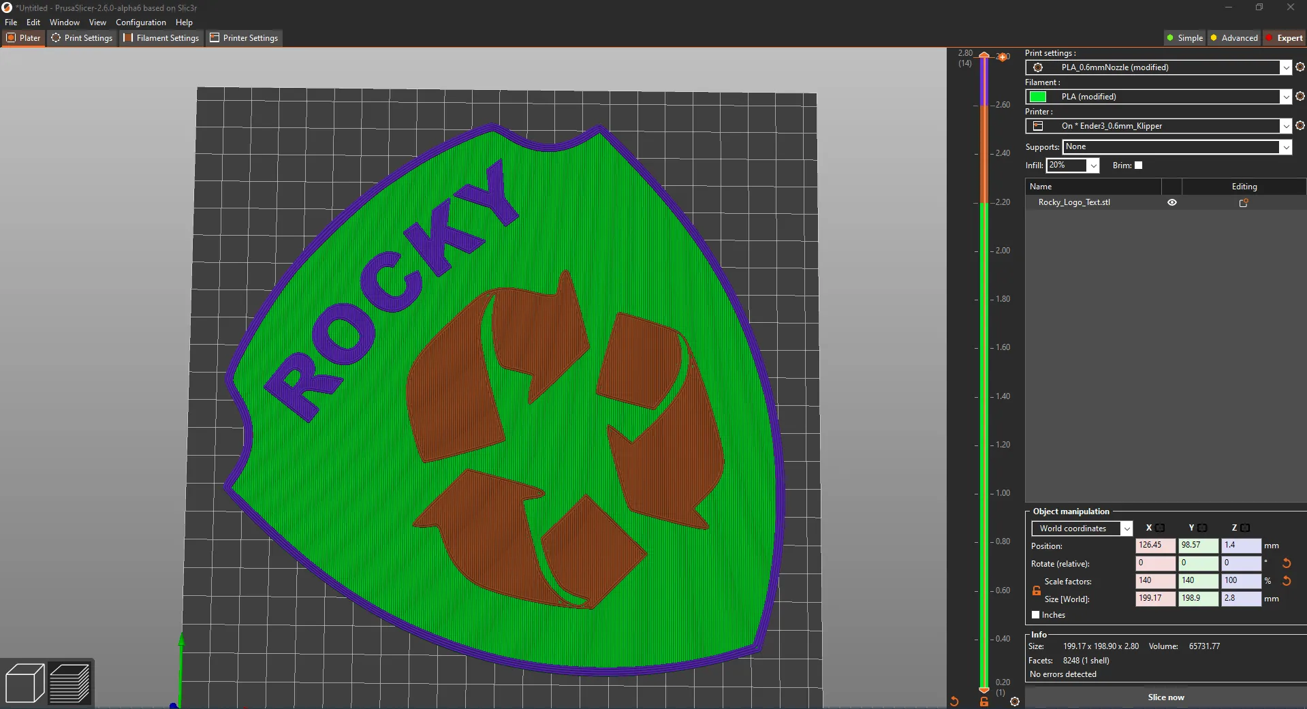The height and width of the screenshot is (709, 1307).
Task: Reset scale factors with the orange arrow
Action: pos(1287,581)
